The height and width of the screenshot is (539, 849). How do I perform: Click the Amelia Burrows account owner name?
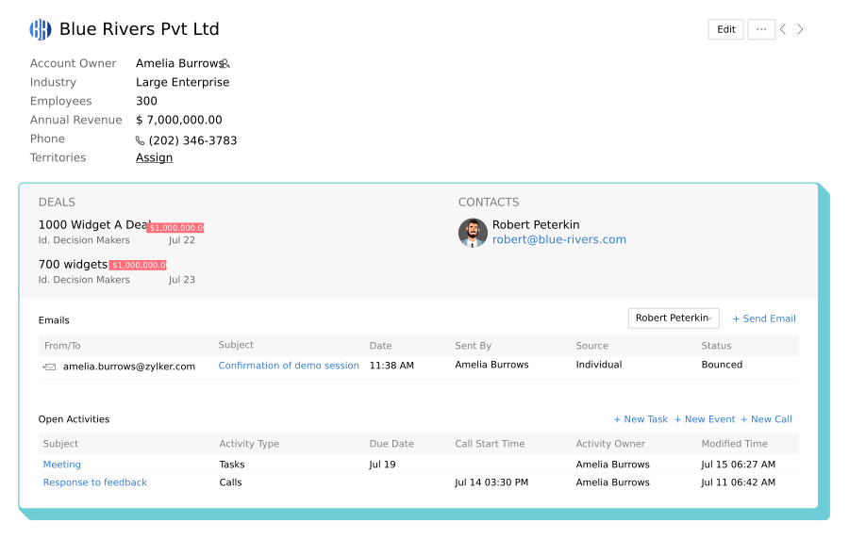[178, 63]
